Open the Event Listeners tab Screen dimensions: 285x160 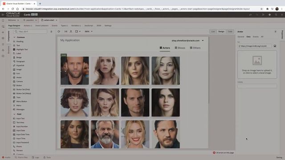coord(42,26)
